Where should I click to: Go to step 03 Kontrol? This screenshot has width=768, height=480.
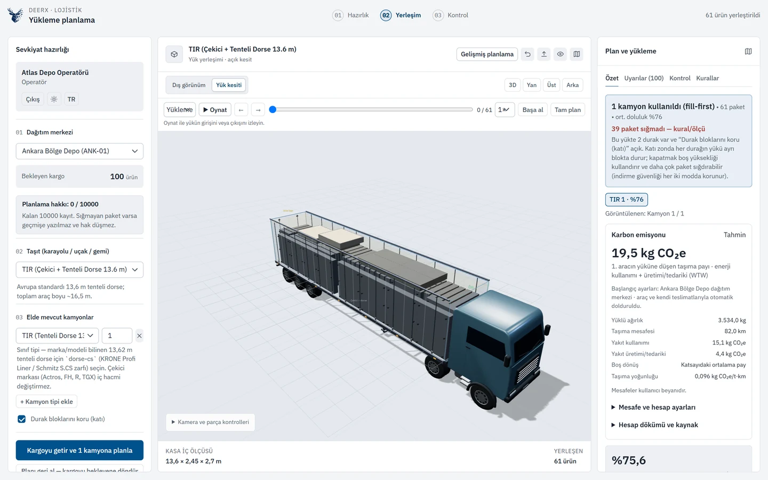click(x=451, y=15)
